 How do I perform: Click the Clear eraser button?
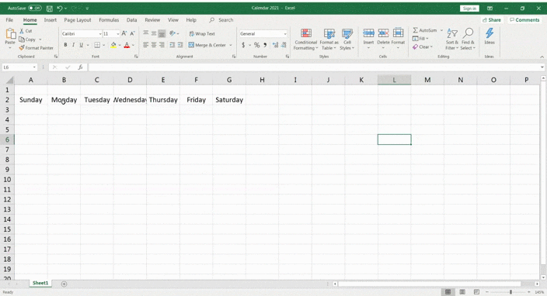(x=422, y=47)
